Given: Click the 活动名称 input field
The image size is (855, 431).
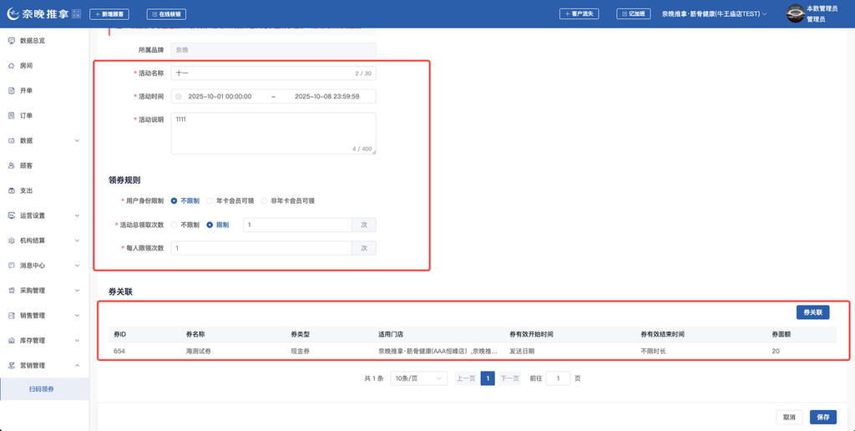Looking at the screenshot, I should coord(273,74).
